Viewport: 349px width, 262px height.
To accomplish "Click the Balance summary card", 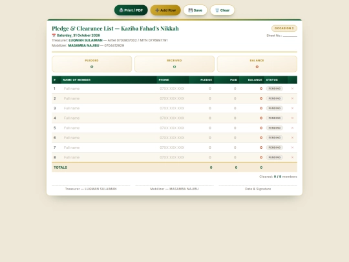I will (x=257, y=64).
